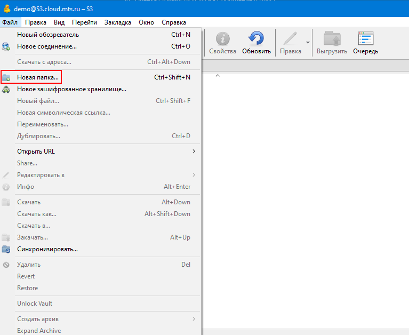Screen dimensions: 409x335
Task: Click the sort chevron in the column header
Action: point(218,76)
